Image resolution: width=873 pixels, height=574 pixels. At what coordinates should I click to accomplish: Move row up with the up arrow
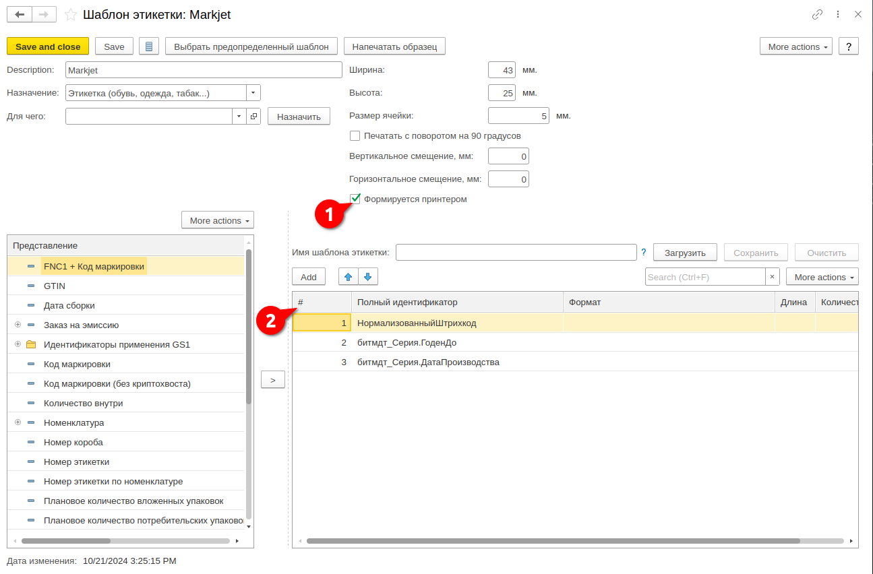(349, 277)
